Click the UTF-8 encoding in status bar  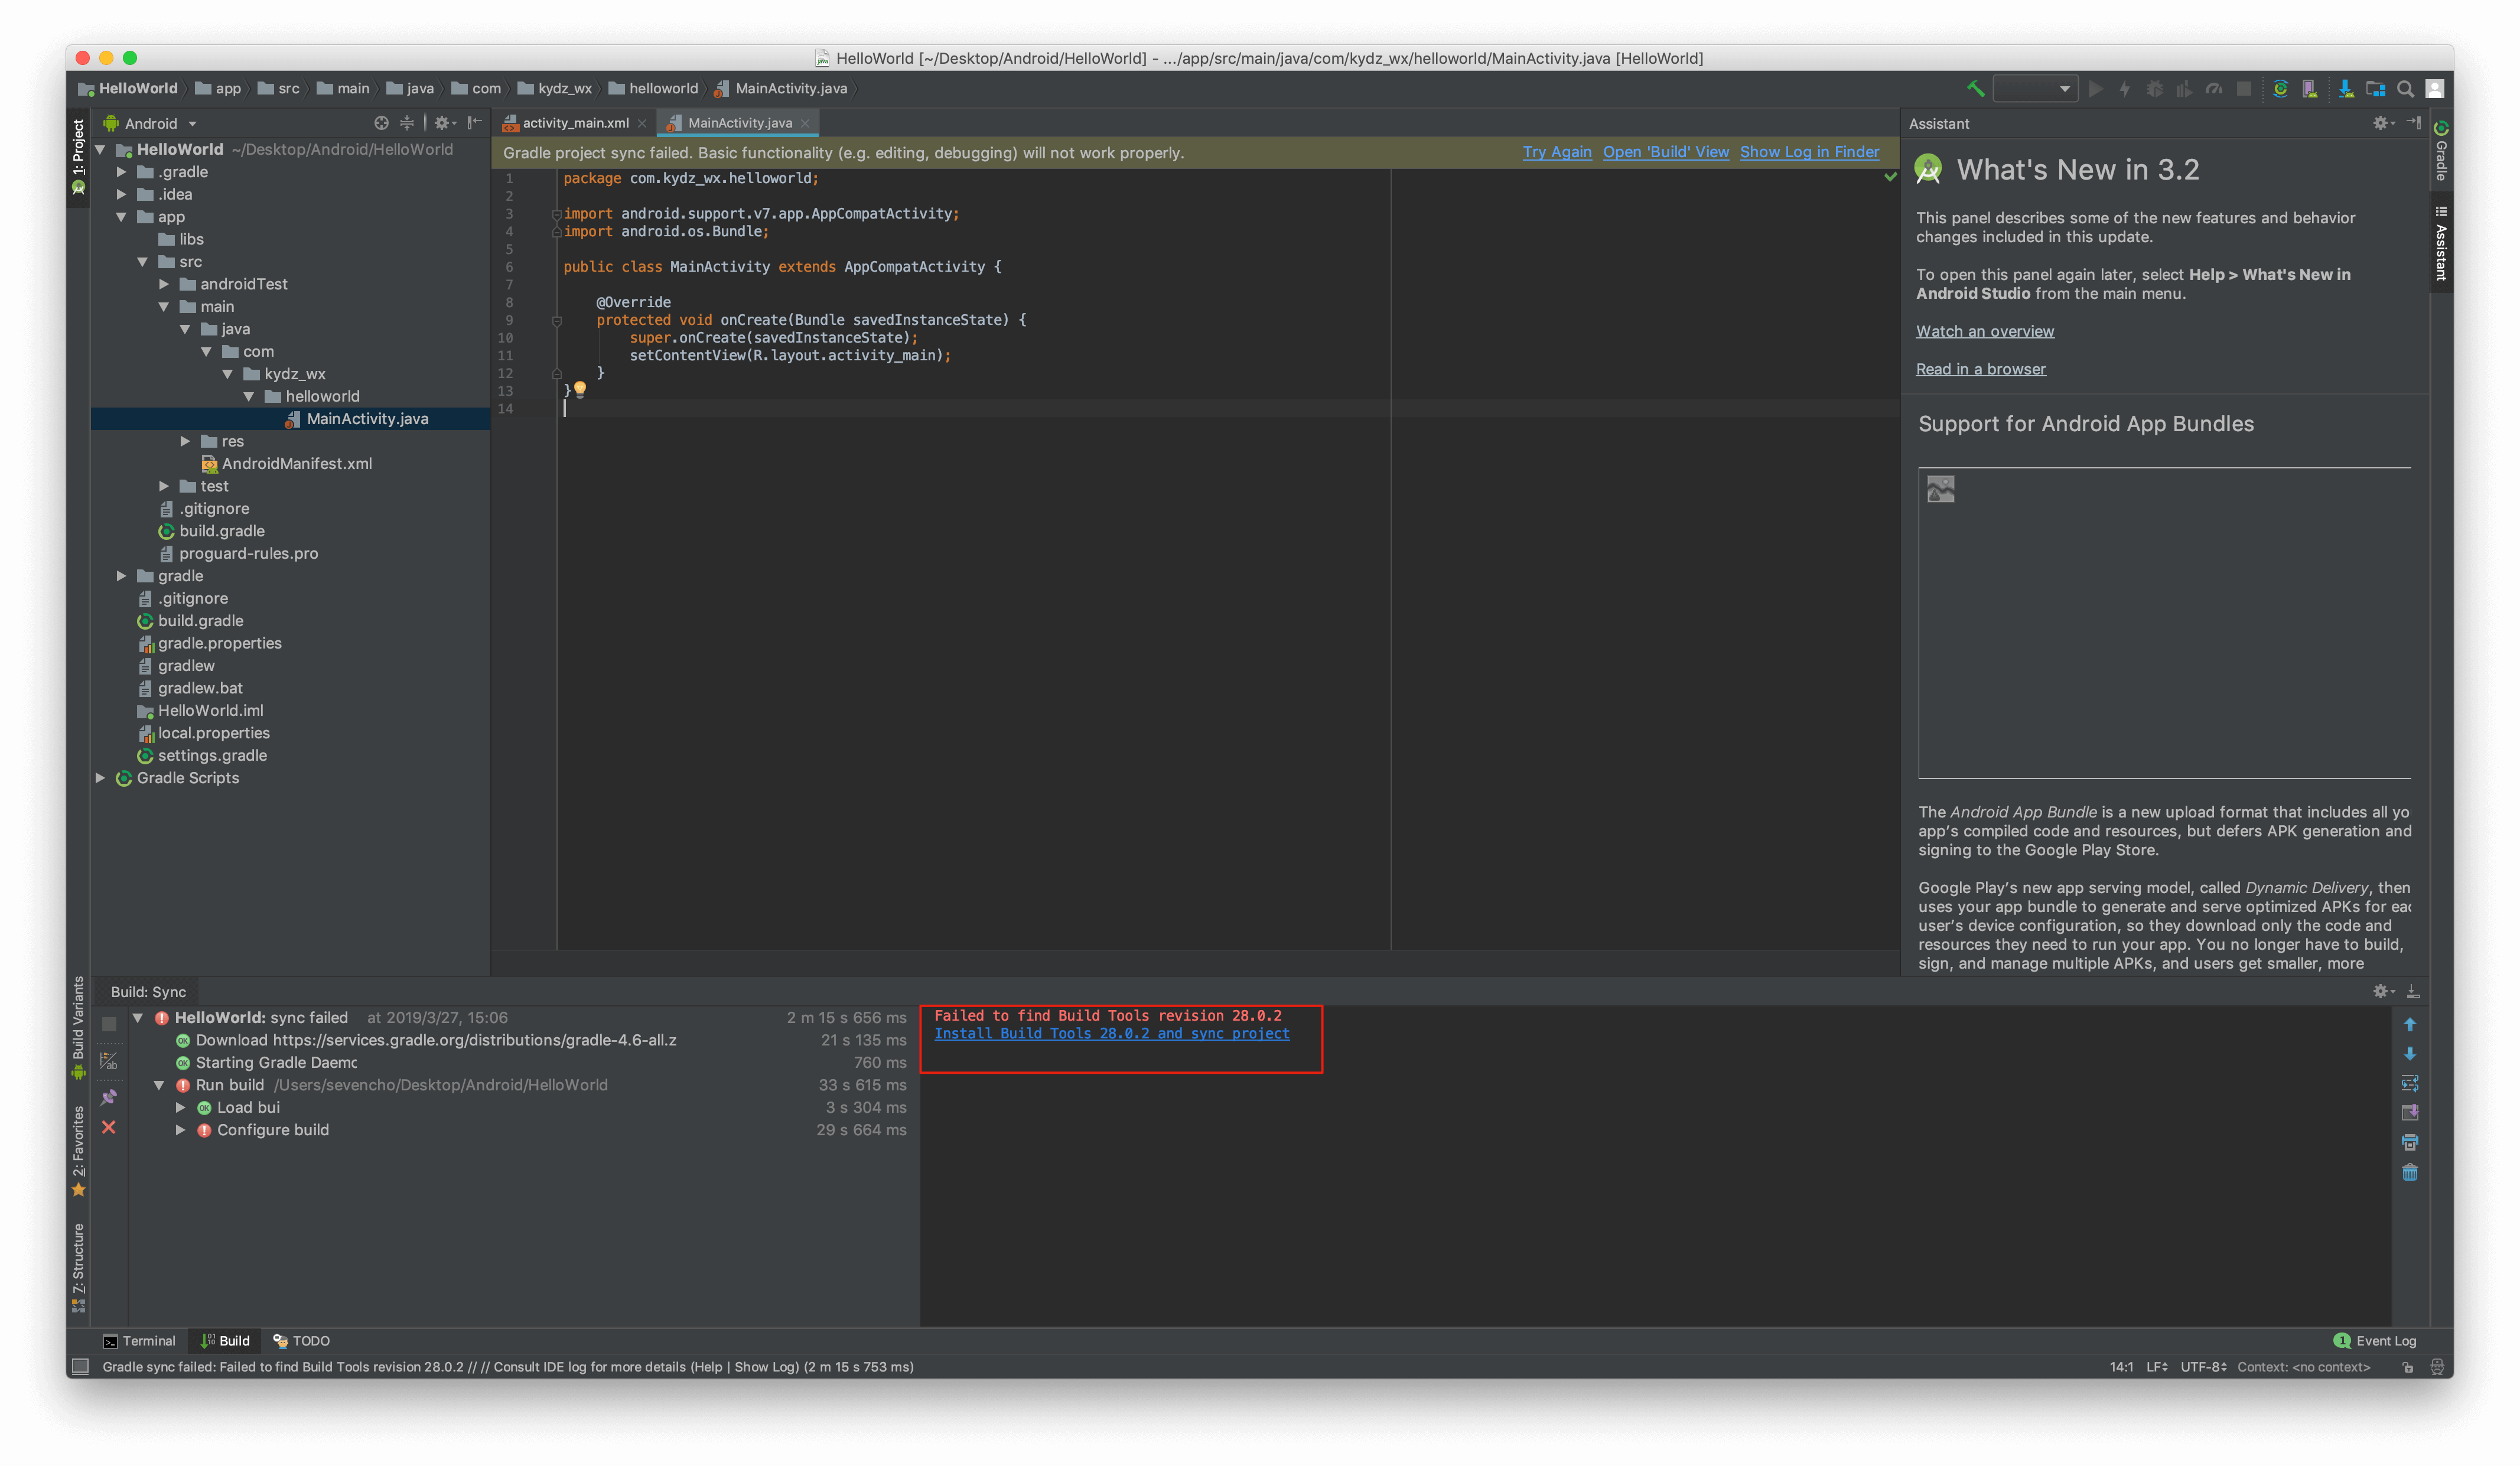(2203, 1367)
